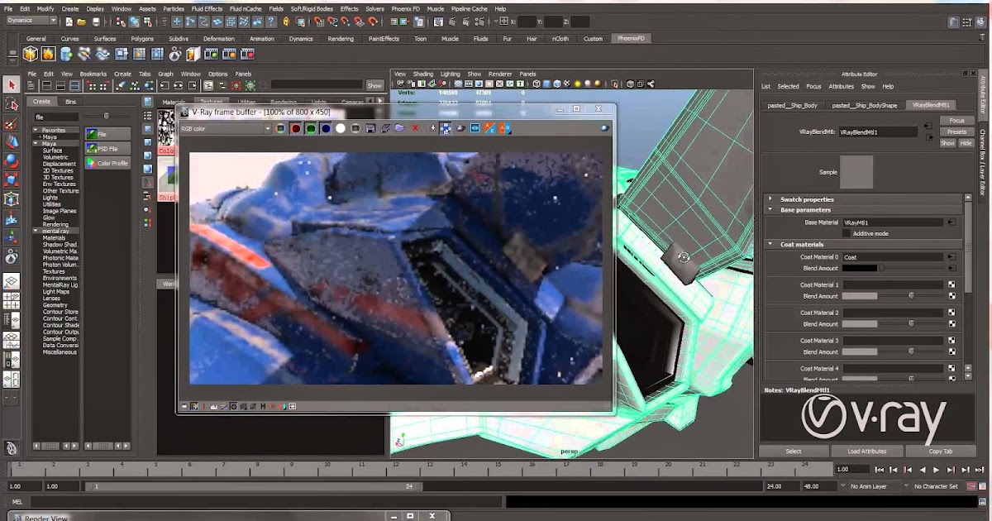
Task: Click the Presets button in the Attribute Editor
Action: click(x=956, y=131)
